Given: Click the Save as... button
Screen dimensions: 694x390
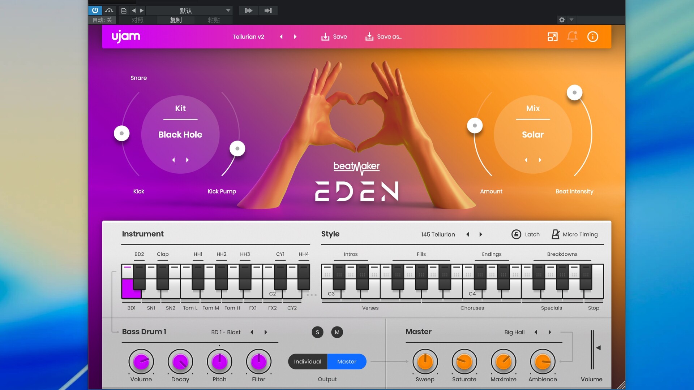Looking at the screenshot, I should coord(384,36).
